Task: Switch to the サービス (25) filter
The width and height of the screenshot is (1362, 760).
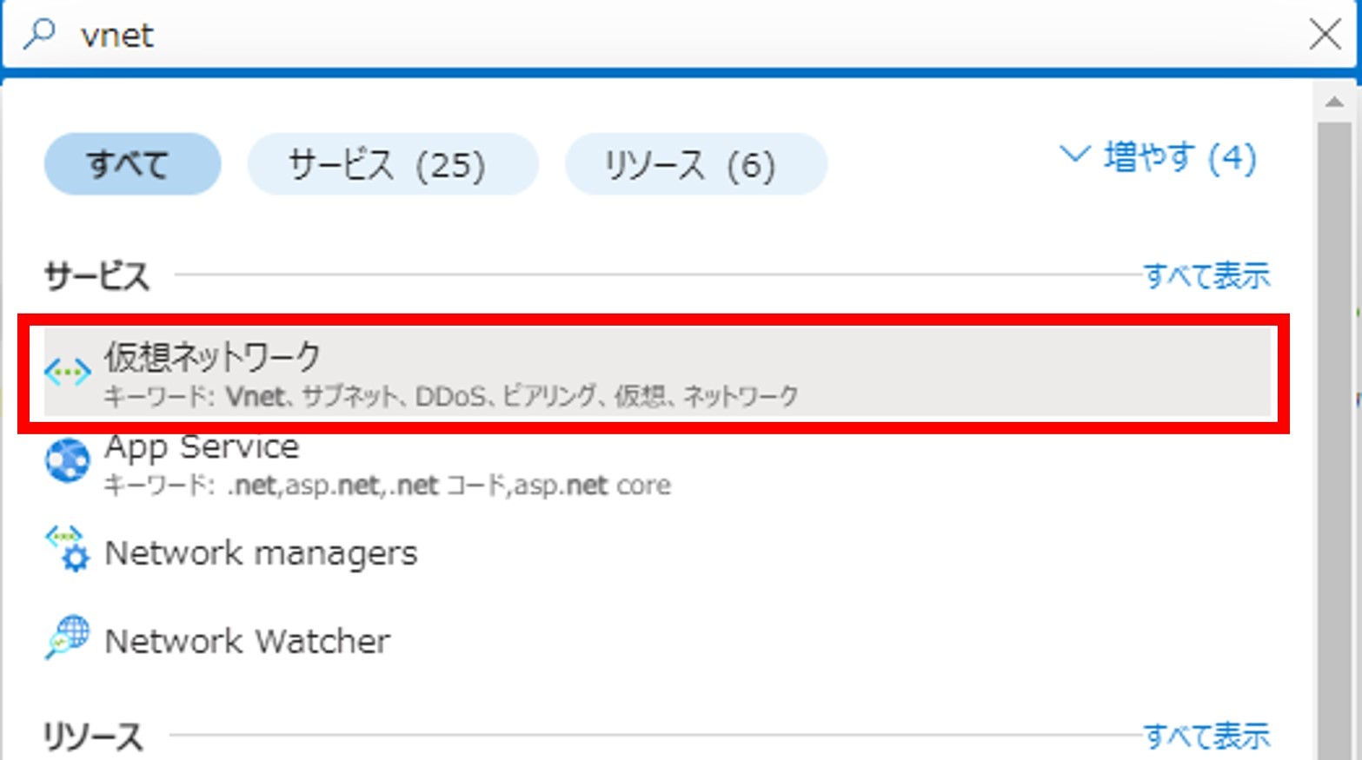Action: coord(392,164)
